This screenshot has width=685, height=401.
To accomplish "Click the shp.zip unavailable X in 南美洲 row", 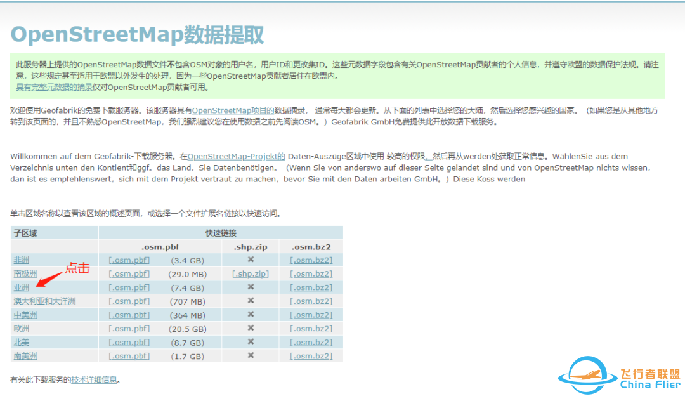I will click(x=251, y=355).
